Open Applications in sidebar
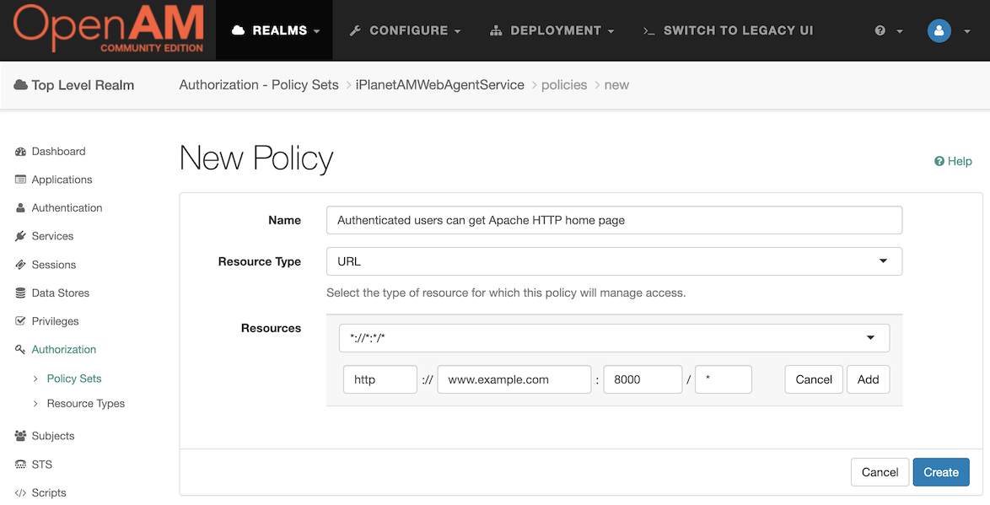 [x=62, y=180]
